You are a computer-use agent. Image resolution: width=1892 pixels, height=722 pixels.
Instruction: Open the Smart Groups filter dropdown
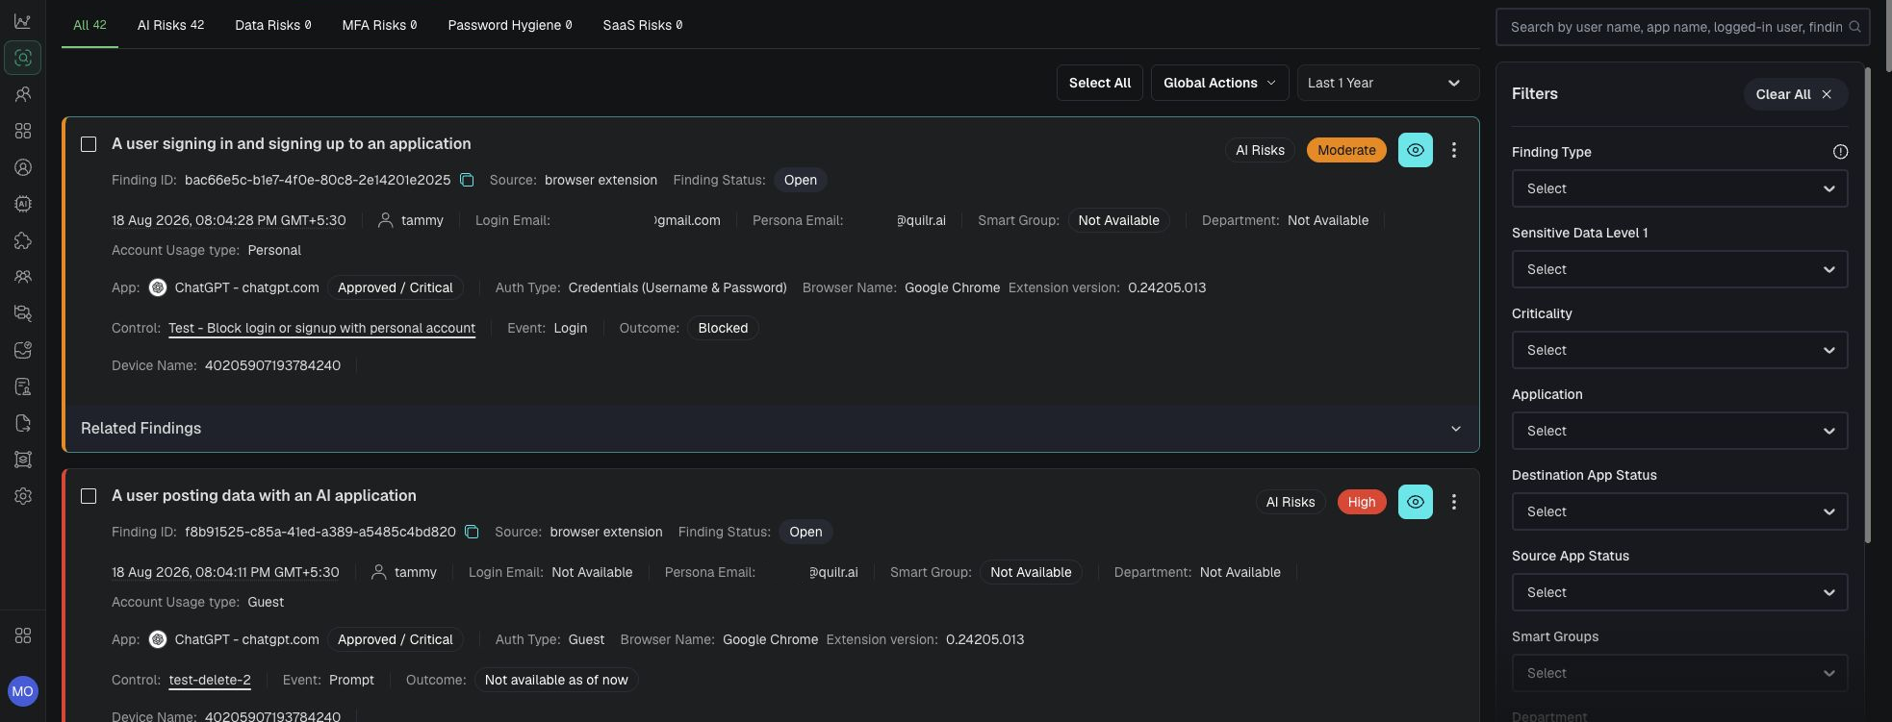1679,673
